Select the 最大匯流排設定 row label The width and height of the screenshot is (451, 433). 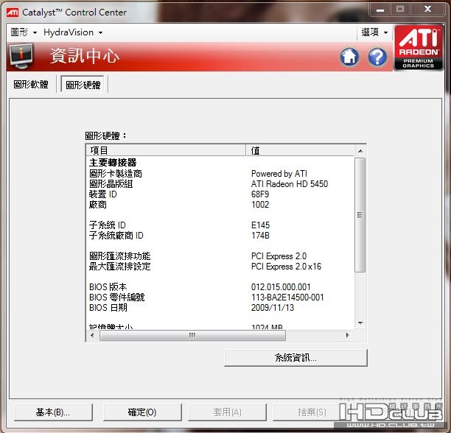point(120,267)
